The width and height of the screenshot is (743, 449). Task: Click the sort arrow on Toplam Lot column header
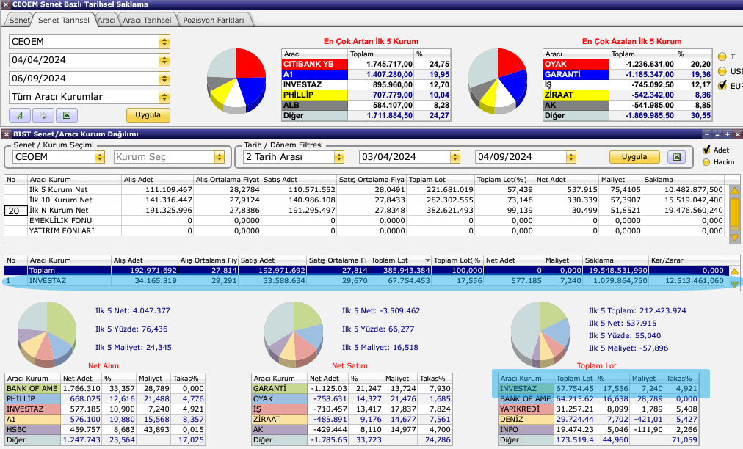pos(427,260)
